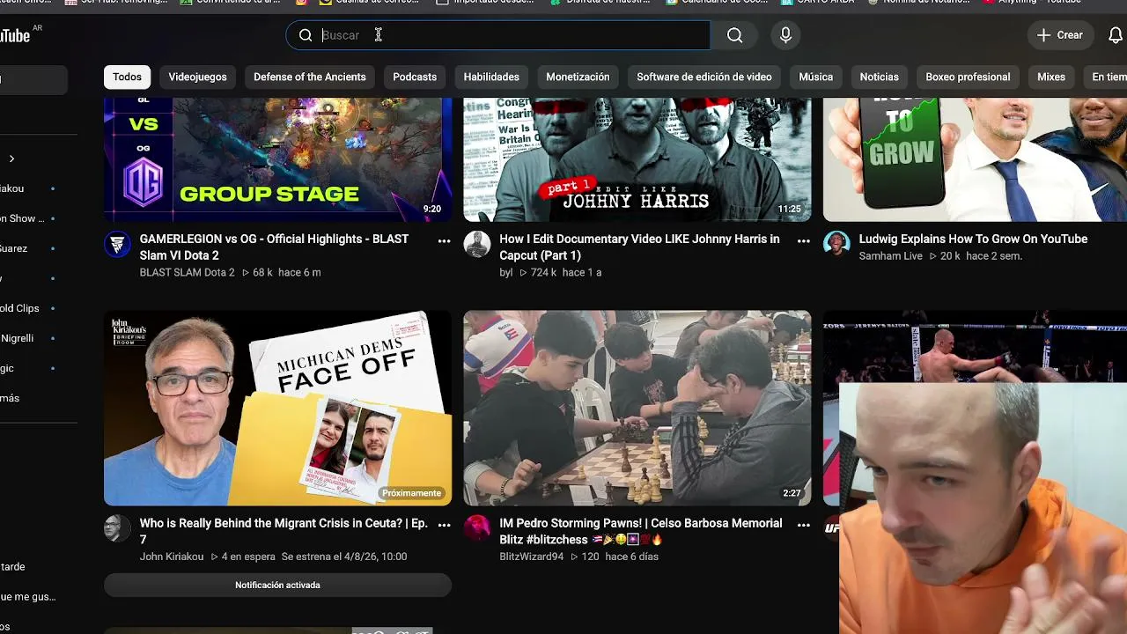This screenshot has height=634, width=1127.
Task: Filter by Defense of the Ancients
Action: point(310,77)
